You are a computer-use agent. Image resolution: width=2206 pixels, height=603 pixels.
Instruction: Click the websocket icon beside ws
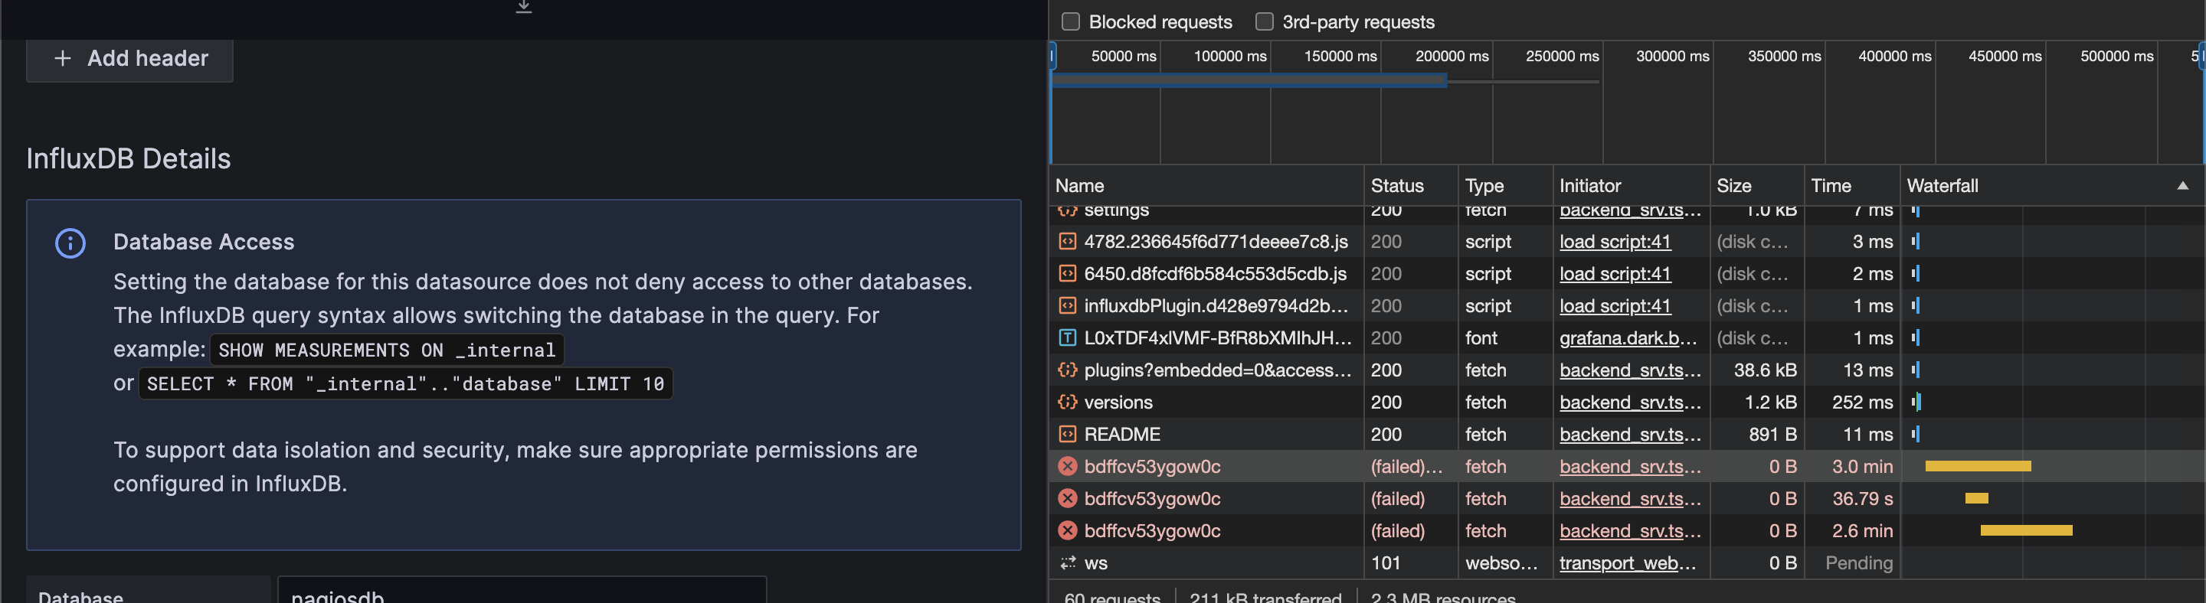(x=1067, y=562)
